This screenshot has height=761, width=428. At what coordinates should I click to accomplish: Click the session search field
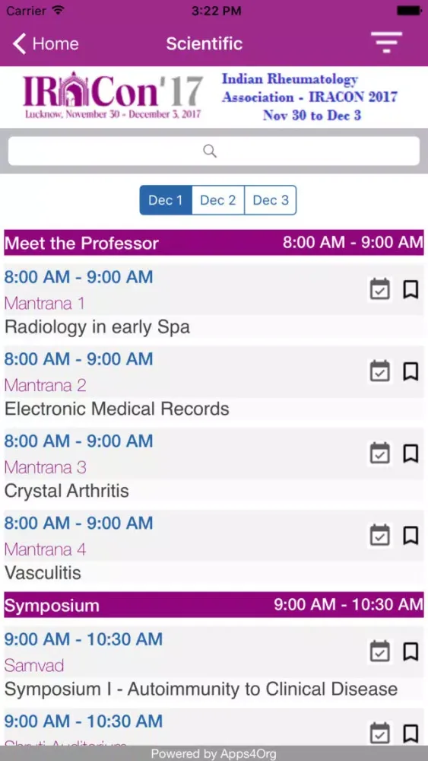coord(214,151)
